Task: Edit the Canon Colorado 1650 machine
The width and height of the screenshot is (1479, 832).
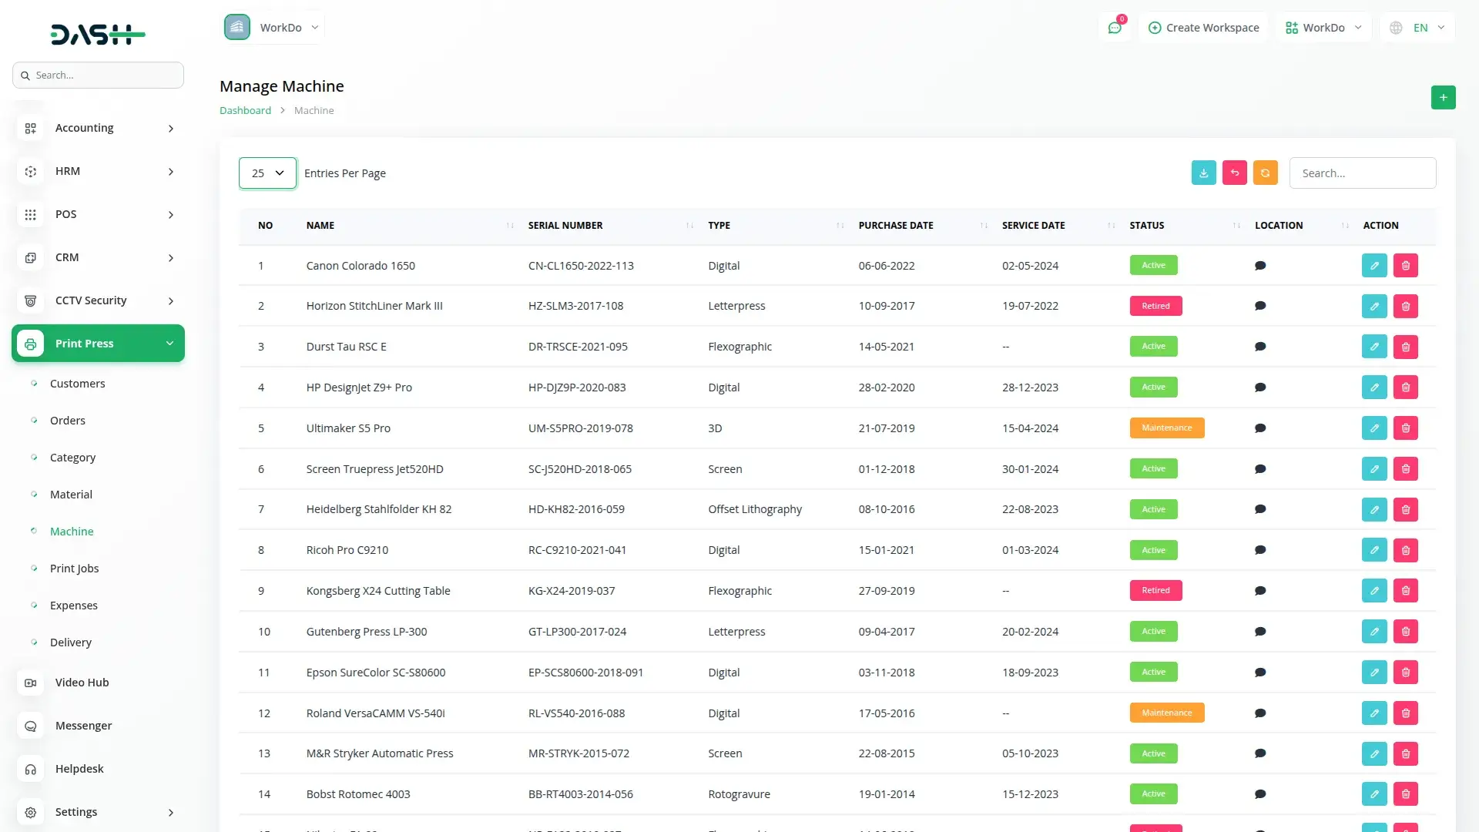Action: (x=1373, y=266)
